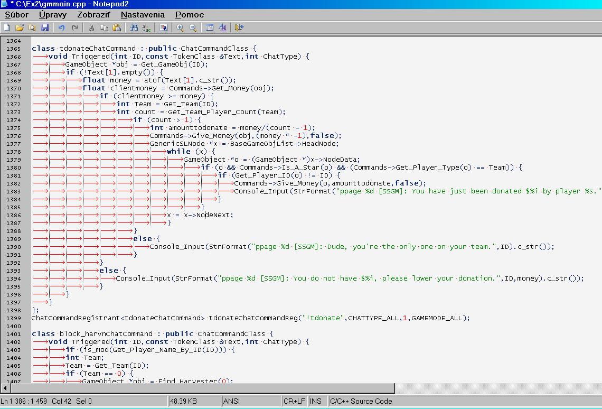
Task: Open the Súbor menu
Action: click(x=16, y=15)
